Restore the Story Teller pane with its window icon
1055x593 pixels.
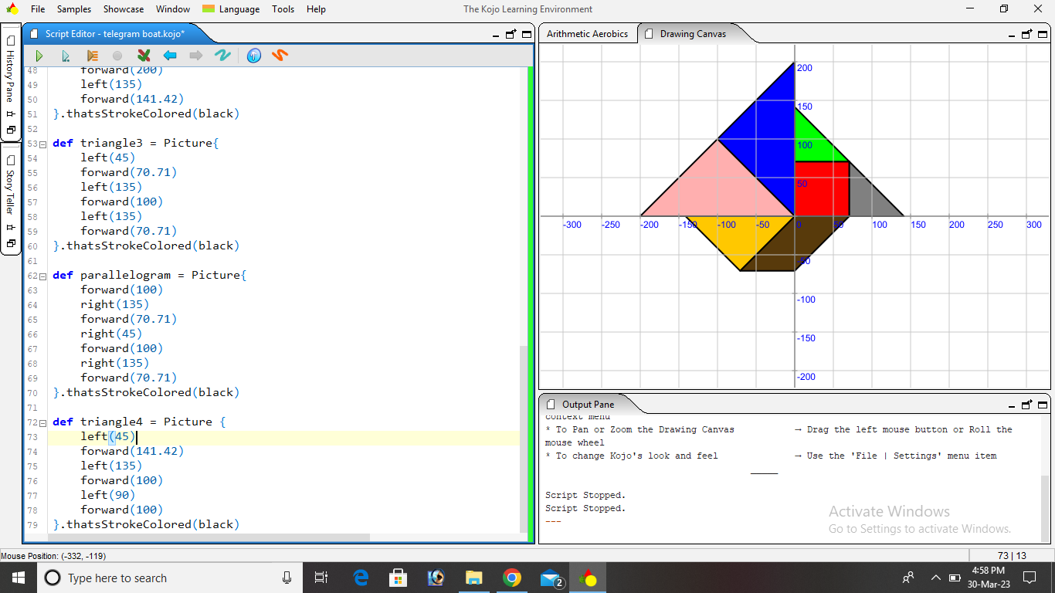point(11,243)
